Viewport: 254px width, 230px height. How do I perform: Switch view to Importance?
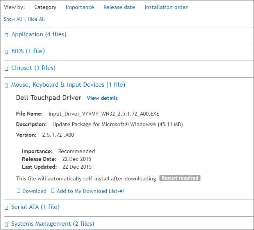point(80,7)
